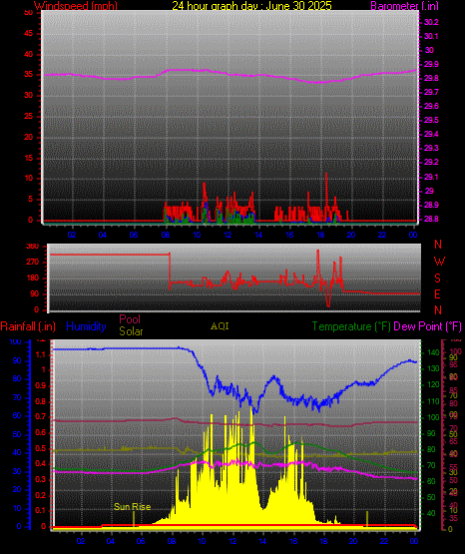Click the wind direction W label
The height and width of the screenshot is (554, 465).
[x=439, y=262]
